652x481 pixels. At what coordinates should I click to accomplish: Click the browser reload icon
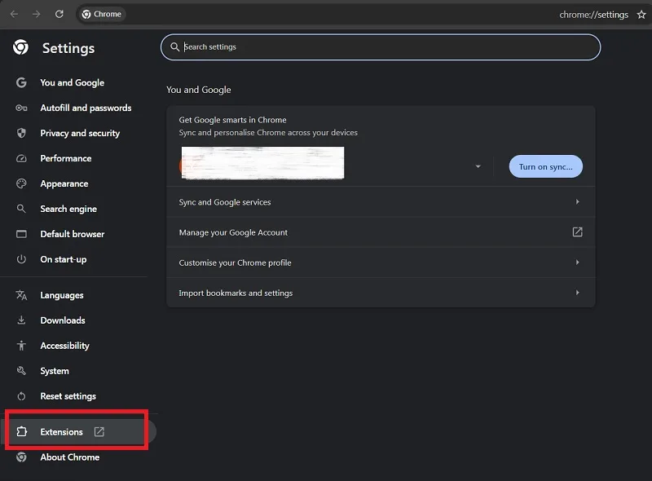click(x=59, y=14)
